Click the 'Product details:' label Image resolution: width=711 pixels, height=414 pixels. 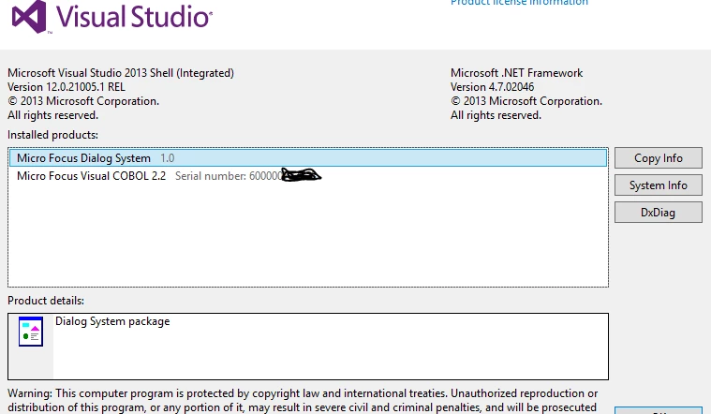tap(46, 301)
